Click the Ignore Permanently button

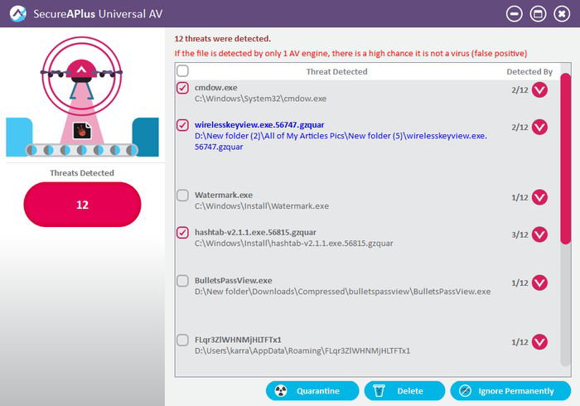pyautogui.click(x=510, y=391)
